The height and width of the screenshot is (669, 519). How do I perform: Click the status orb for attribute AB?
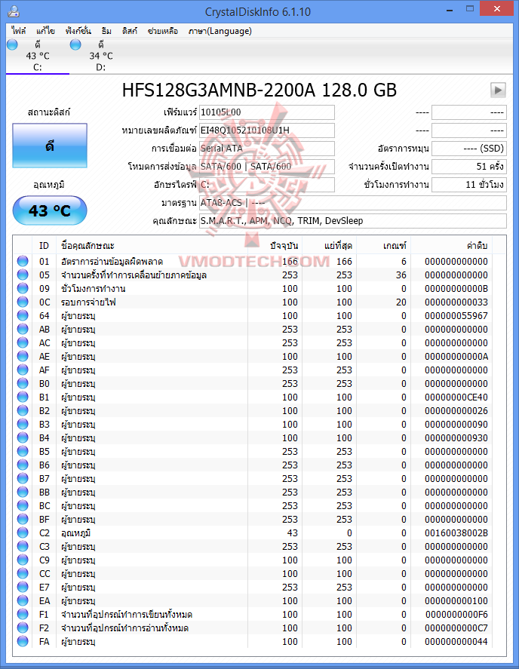23,329
